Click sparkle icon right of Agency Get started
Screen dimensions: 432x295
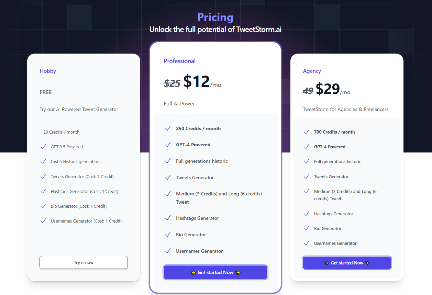tap(367, 263)
